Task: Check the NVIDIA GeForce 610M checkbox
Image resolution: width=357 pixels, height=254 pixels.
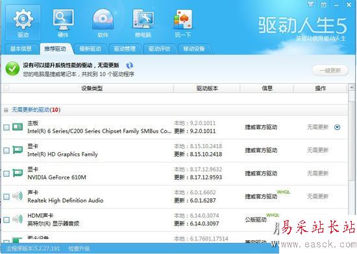Action: coord(6,173)
